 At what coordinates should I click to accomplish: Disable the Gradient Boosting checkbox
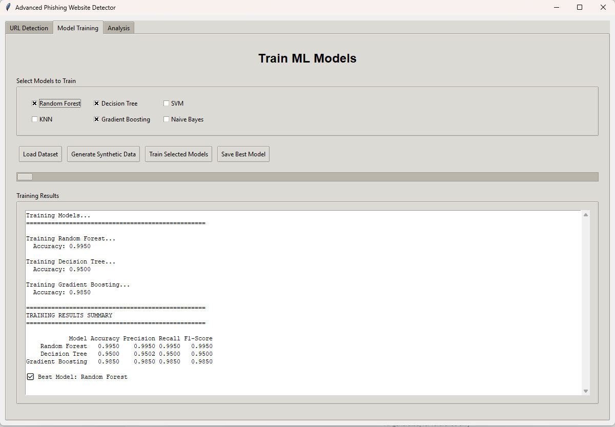[x=96, y=119]
